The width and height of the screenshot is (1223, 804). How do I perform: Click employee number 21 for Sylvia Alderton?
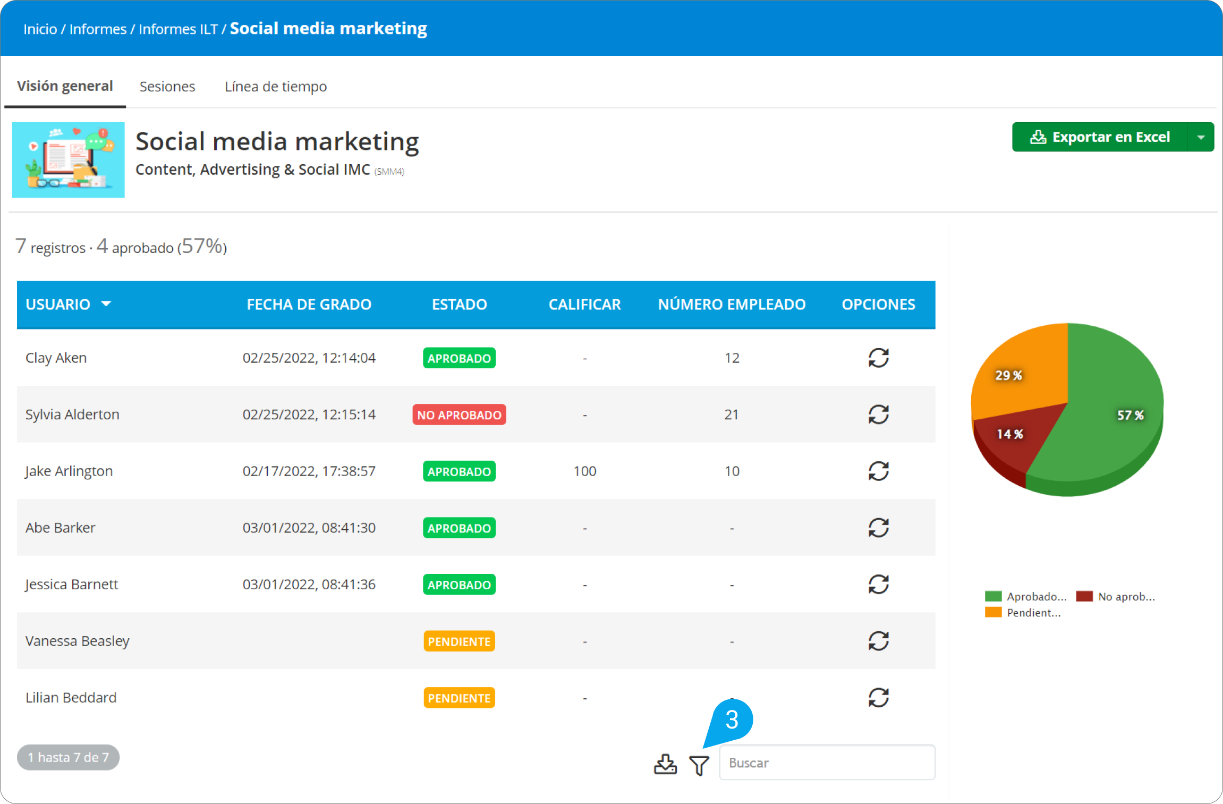coord(732,414)
